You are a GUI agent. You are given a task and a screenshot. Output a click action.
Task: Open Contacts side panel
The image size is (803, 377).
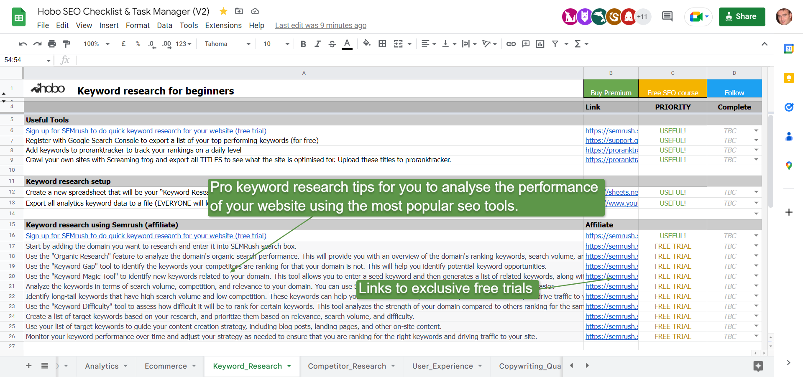[789, 136]
